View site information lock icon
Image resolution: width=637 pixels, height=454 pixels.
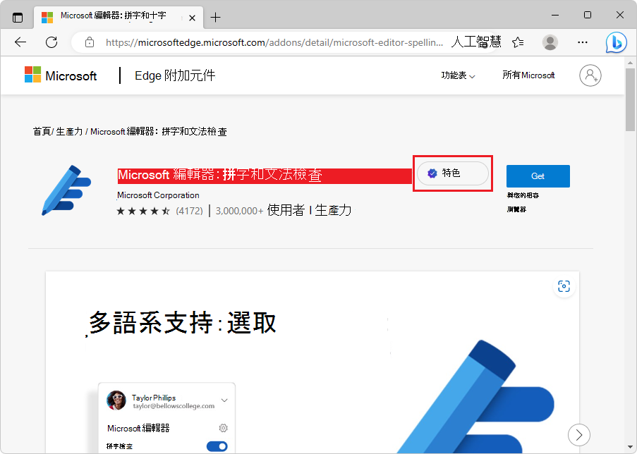click(90, 42)
